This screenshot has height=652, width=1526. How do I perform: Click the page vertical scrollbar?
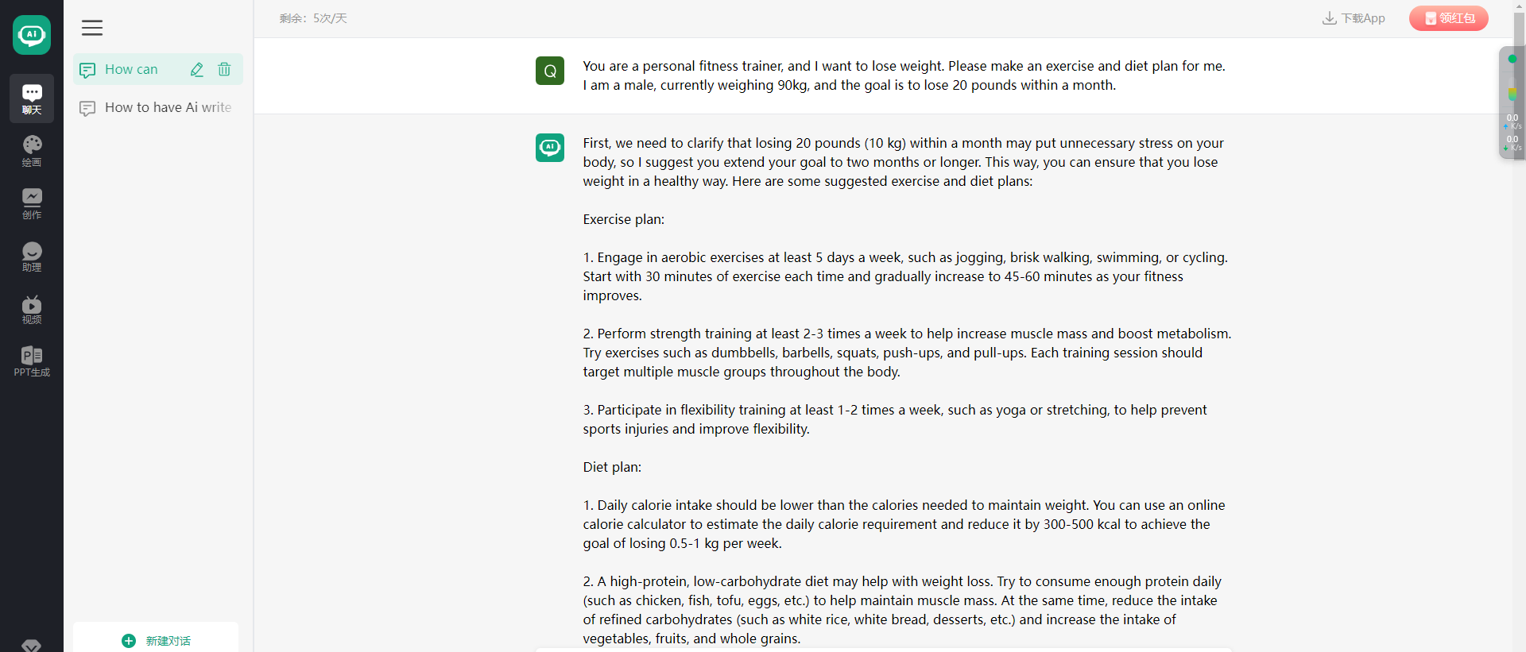click(1519, 326)
